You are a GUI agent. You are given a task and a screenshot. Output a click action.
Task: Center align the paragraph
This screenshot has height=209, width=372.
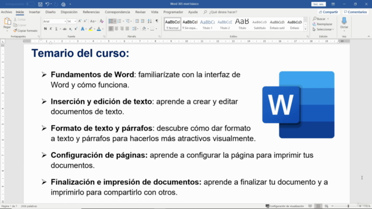coord(116,28)
